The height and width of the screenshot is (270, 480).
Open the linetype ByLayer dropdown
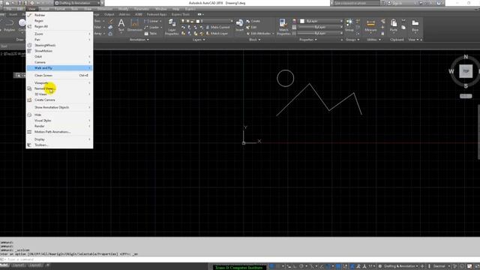320,33
